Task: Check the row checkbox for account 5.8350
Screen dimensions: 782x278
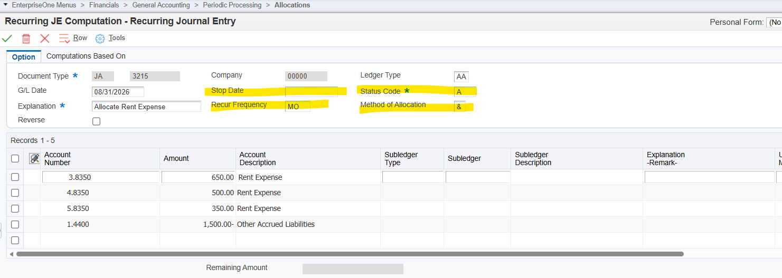Action: pos(15,208)
